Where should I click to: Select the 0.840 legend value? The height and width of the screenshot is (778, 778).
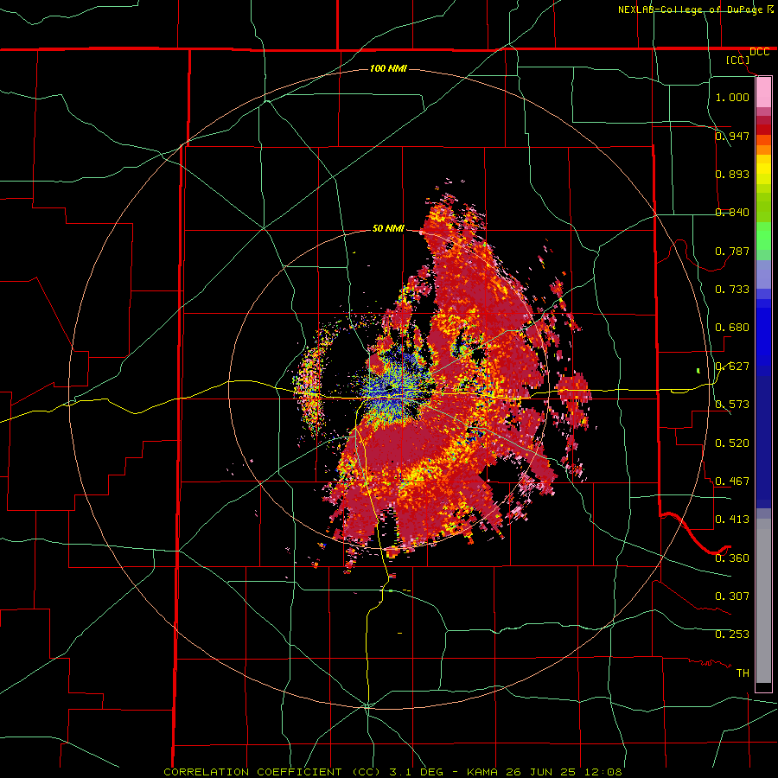coord(732,212)
